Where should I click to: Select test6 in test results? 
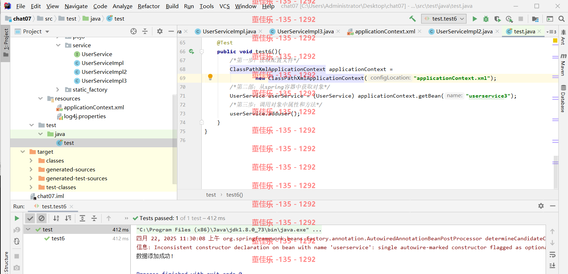58,238
